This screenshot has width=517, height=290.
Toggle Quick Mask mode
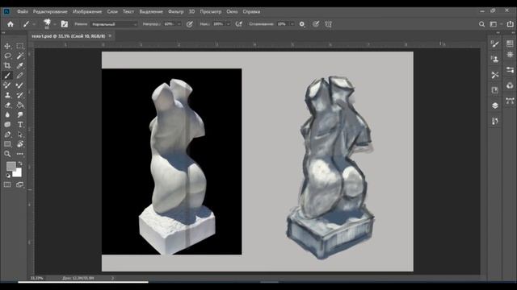click(x=7, y=184)
